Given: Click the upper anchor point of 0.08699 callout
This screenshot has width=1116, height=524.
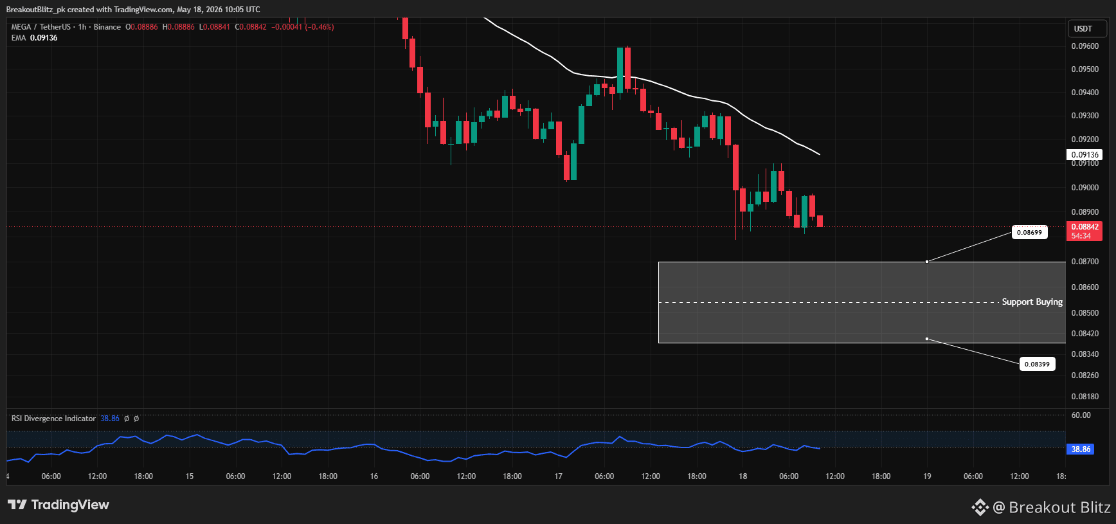Looking at the screenshot, I should [926, 262].
